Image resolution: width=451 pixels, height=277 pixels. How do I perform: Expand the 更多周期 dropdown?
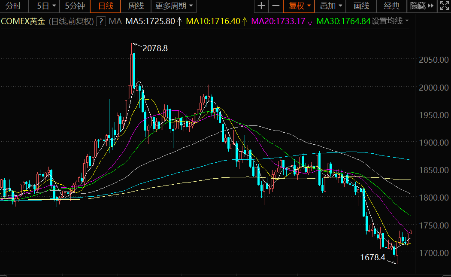point(174,6)
